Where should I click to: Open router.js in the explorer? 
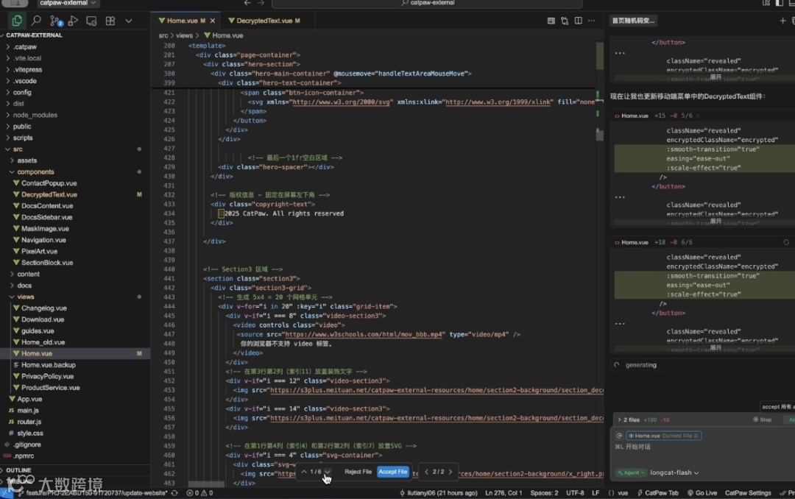pyautogui.click(x=29, y=422)
